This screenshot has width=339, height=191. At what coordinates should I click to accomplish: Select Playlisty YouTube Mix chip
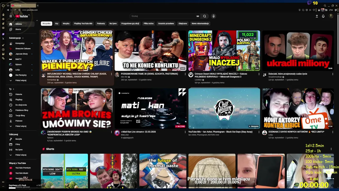tap(83, 24)
